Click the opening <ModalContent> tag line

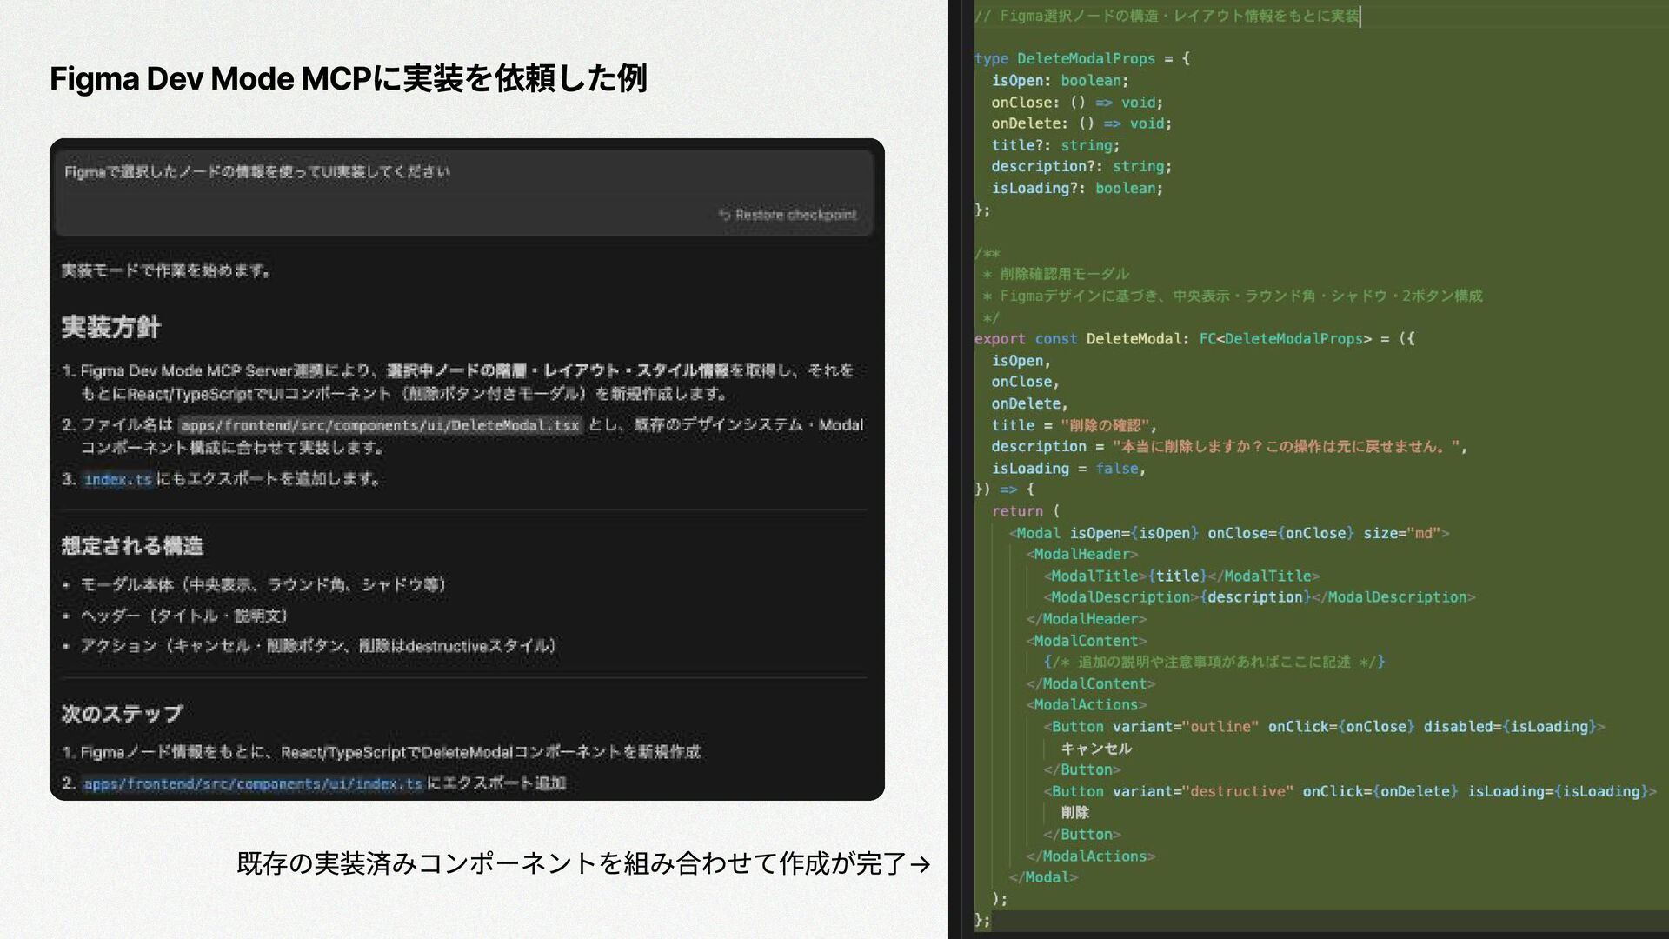click(x=1087, y=641)
